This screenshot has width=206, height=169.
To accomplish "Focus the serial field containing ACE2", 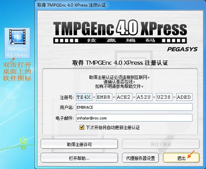I will pyautogui.click(x=124, y=97).
